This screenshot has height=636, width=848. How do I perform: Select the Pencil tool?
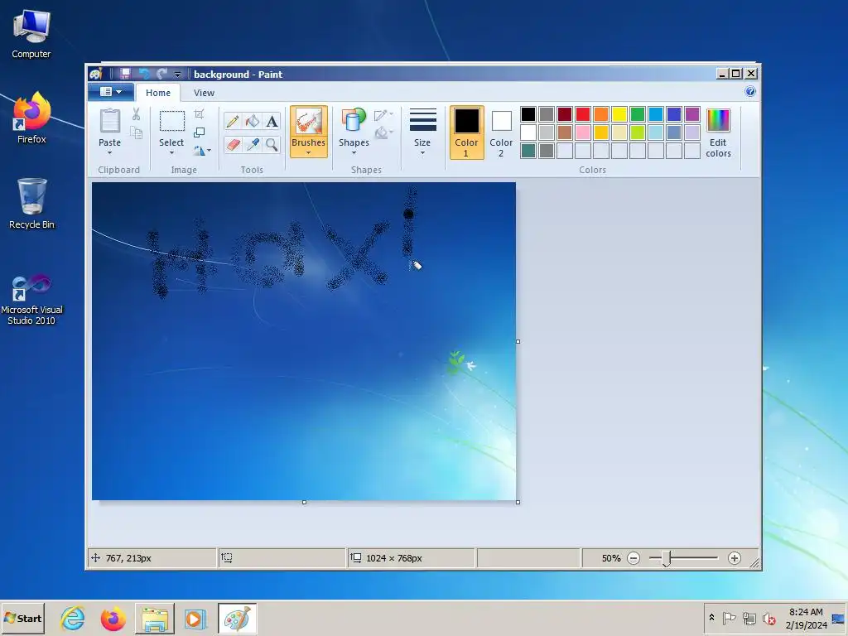[233, 121]
